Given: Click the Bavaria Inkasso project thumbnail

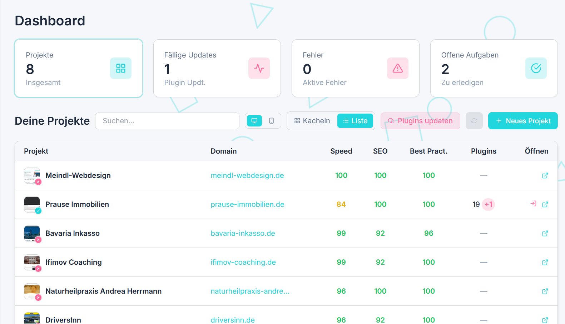Looking at the screenshot, I should (32, 233).
